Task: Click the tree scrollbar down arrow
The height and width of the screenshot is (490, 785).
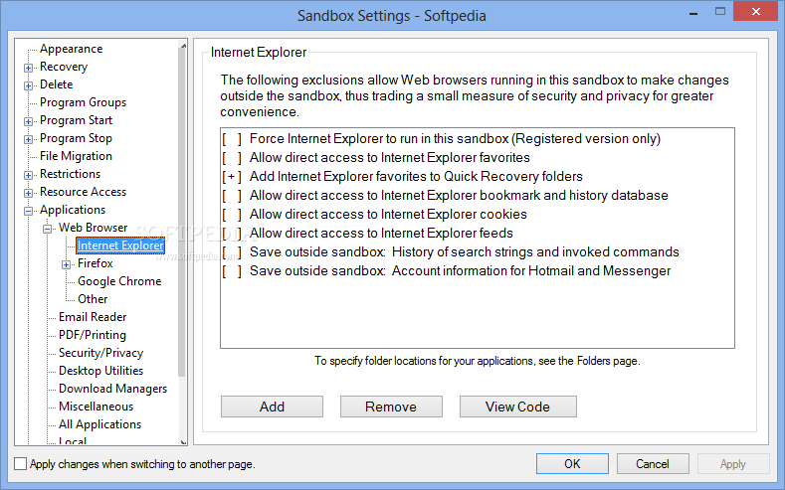Action: (183, 441)
